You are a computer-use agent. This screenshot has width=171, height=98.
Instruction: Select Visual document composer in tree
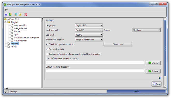pos(26,38)
